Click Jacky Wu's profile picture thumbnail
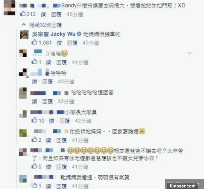The height and width of the screenshot is (189, 204). coord(24,35)
